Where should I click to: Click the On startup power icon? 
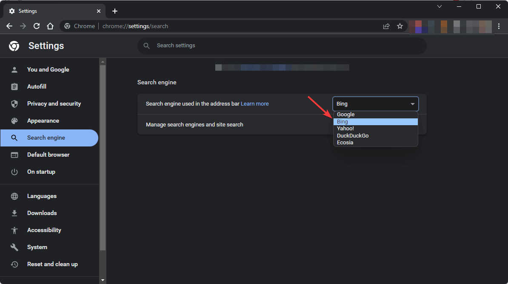[x=14, y=172]
